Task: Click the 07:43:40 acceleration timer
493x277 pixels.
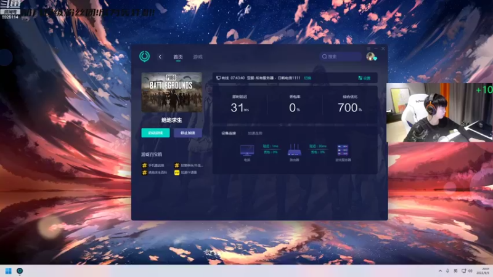Action: (x=237, y=78)
